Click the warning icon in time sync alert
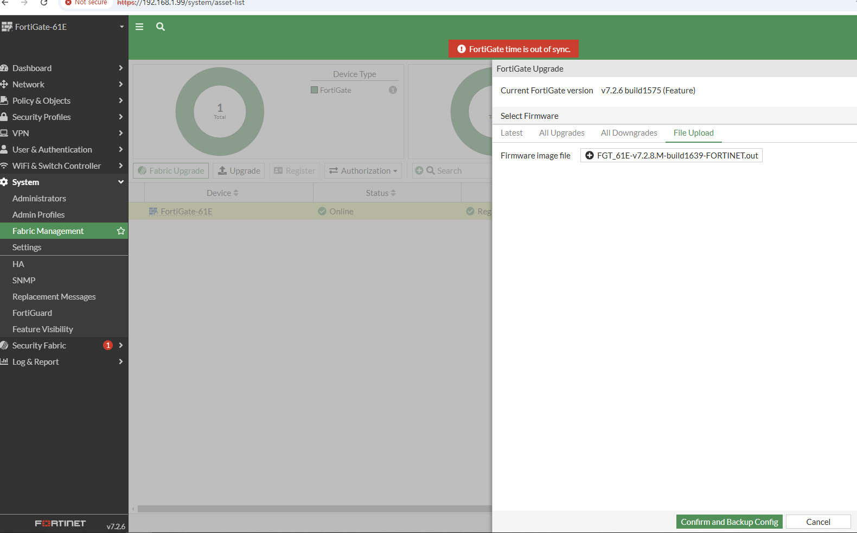This screenshot has height=533, width=857. [x=462, y=49]
